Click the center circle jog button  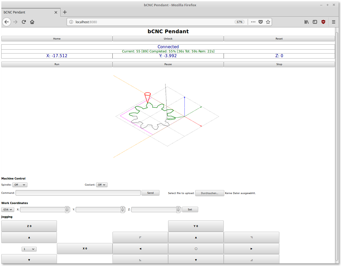coord(196,249)
